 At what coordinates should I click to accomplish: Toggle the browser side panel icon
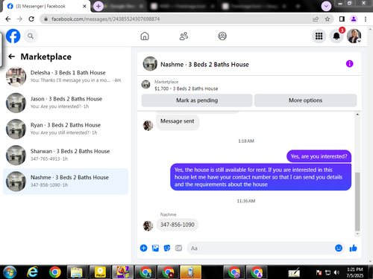pyautogui.click(x=342, y=19)
